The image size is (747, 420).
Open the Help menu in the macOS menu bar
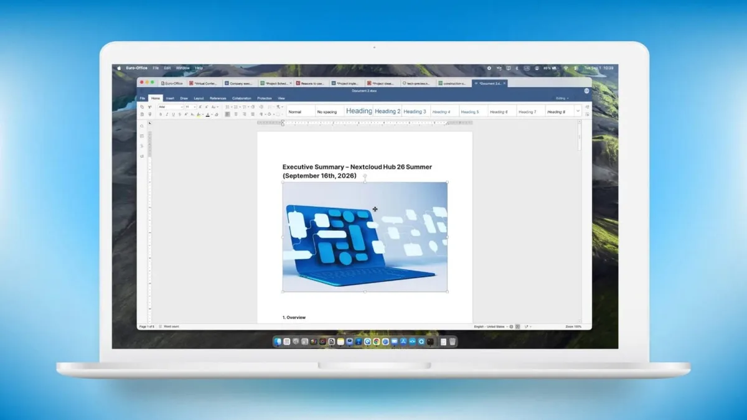pos(199,68)
